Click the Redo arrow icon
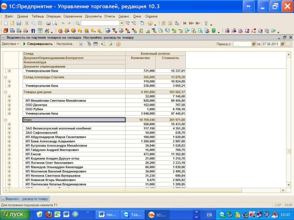 click(x=69, y=23)
